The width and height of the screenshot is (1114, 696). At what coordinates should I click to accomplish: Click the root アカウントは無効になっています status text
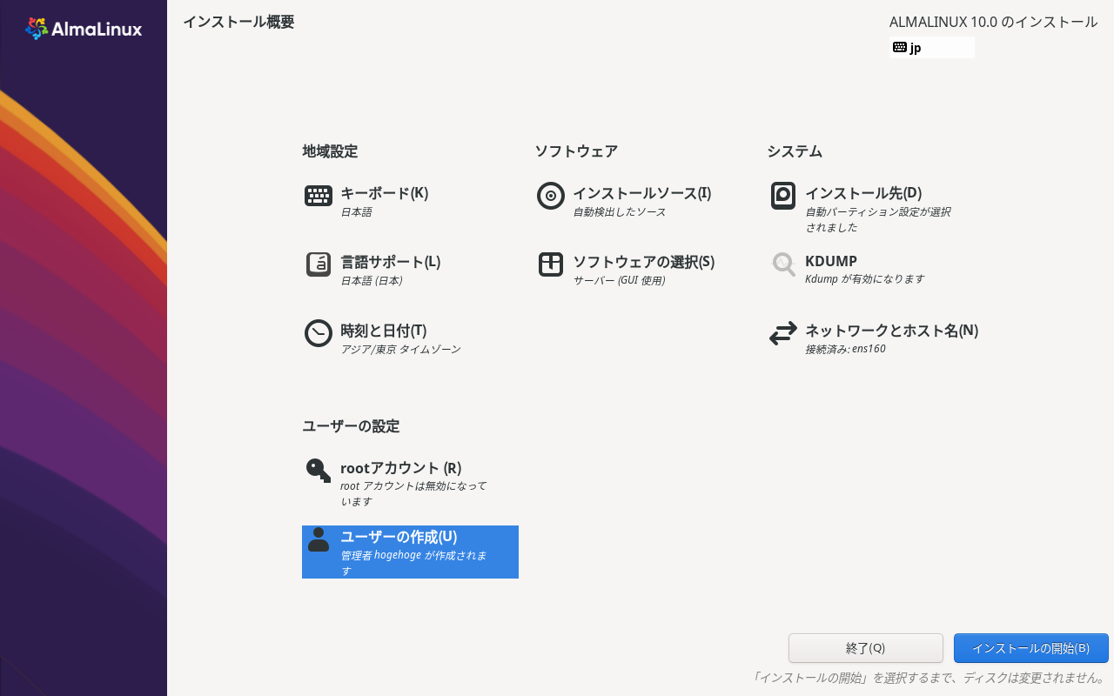413,494
